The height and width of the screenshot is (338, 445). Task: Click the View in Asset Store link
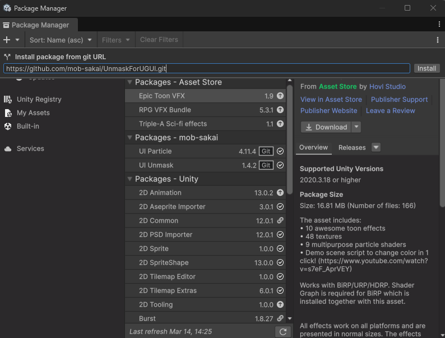331,100
